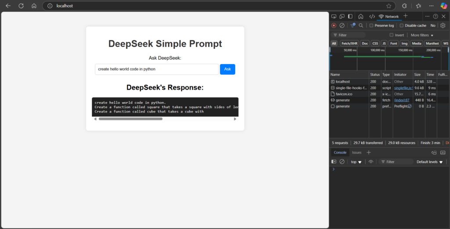Enable the Preserve log checkbox
450x229 pixels.
[x=371, y=25]
